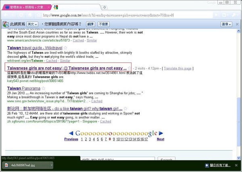Click the 翻譯 translate button
Viewport: 242px width, 172px height.
tap(90, 24)
